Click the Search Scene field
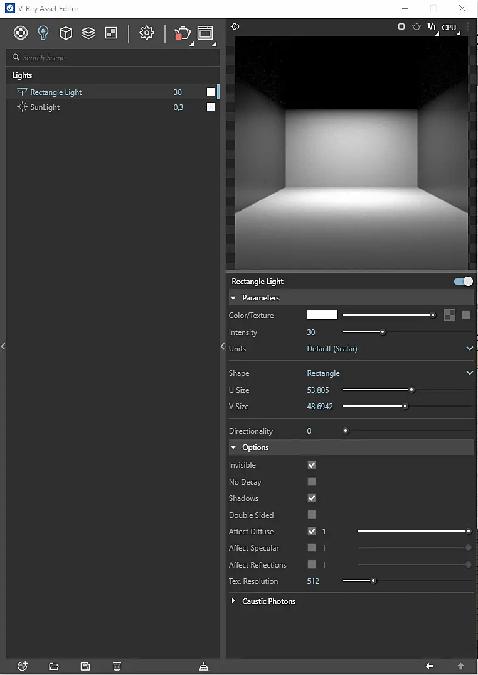This screenshot has width=478, height=675. click(113, 57)
